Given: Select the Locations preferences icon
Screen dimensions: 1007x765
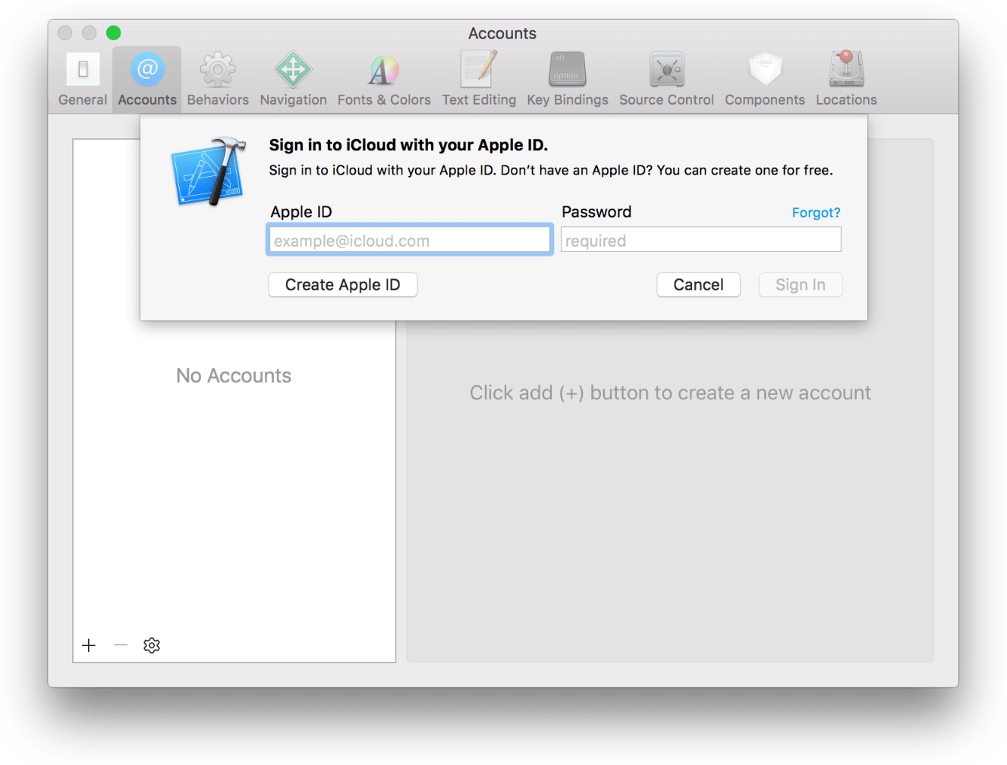Looking at the screenshot, I should [x=845, y=76].
